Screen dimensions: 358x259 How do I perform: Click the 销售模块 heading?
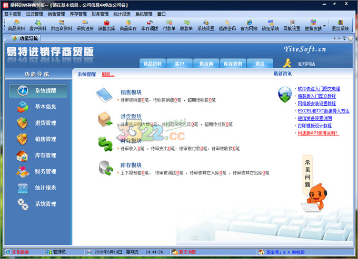[131, 92]
